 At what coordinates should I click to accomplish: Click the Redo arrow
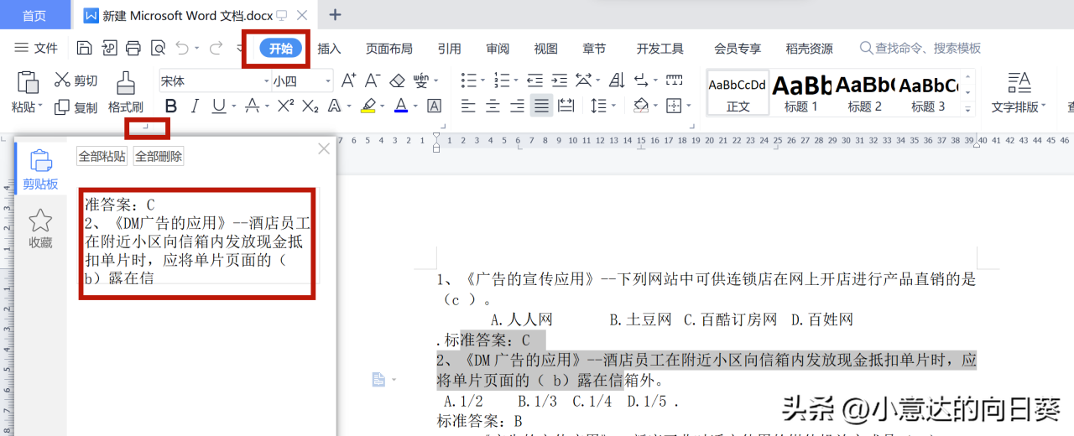pyautogui.click(x=216, y=49)
